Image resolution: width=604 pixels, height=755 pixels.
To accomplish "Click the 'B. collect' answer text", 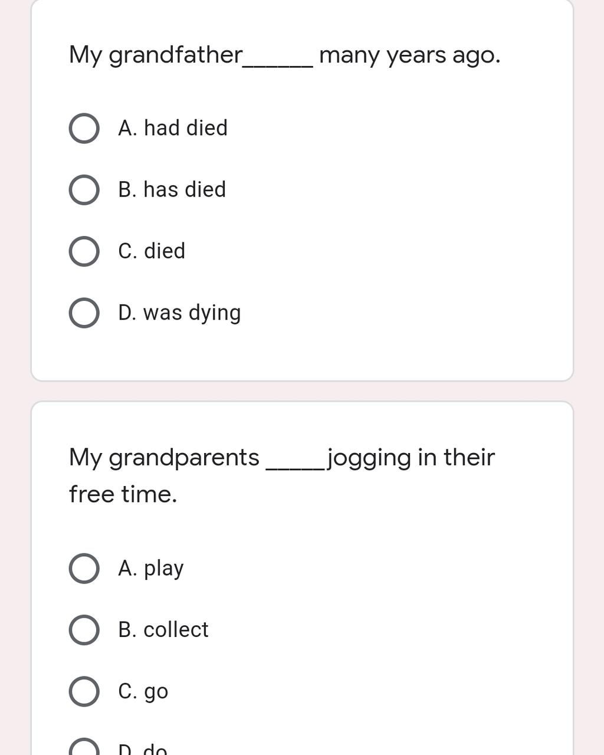I will [163, 629].
